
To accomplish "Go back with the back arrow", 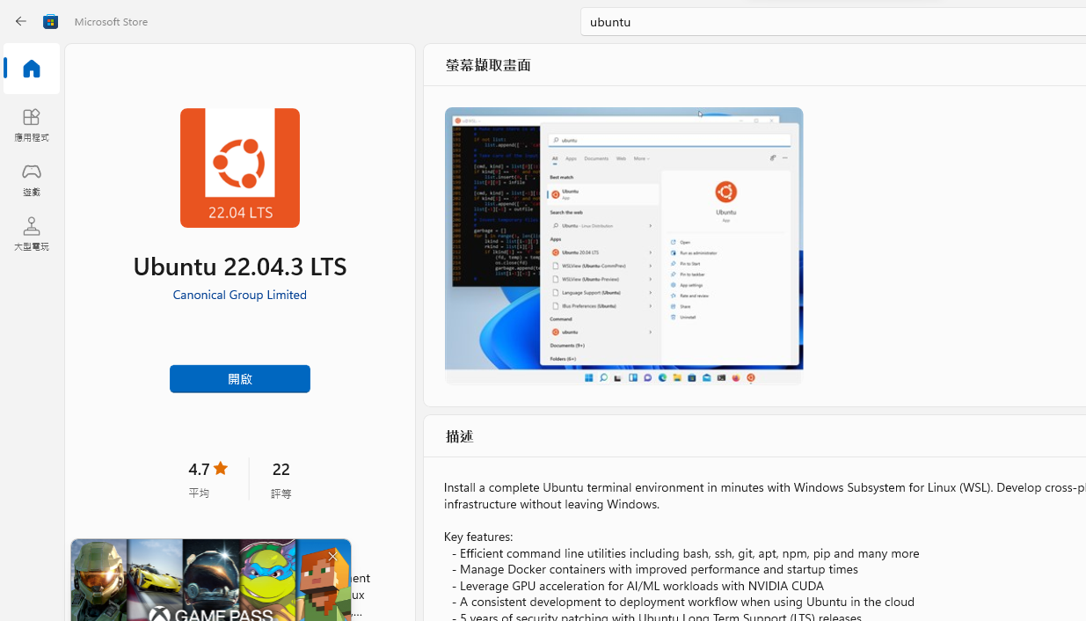I will tap(21, 21).
